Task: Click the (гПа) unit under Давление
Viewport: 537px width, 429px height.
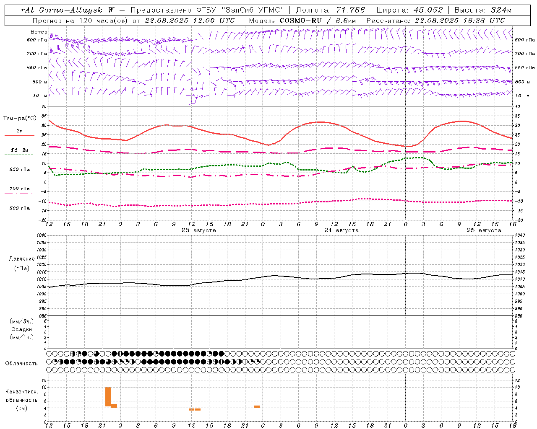Action: pos(22,269)
